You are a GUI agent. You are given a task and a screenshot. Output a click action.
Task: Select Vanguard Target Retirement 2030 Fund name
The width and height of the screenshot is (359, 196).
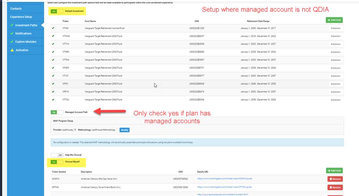click(x=103, y=52)
